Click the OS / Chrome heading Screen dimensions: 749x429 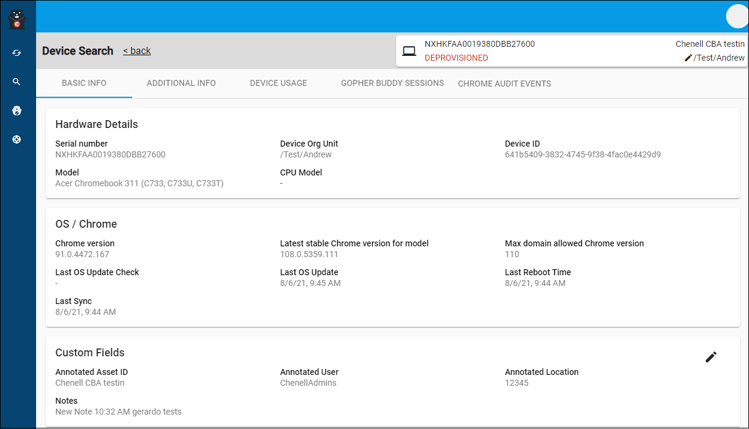click(86, 224)
